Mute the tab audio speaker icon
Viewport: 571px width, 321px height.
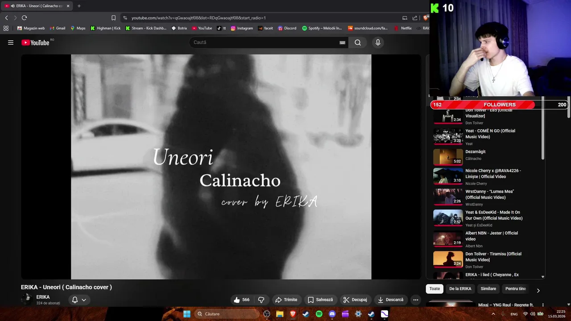click(12, 6)
